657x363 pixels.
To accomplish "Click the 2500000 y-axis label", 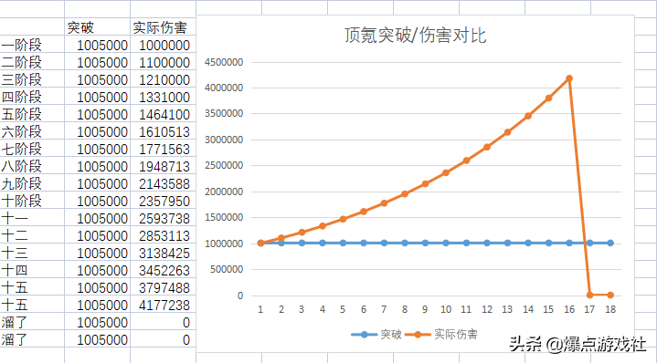I will click(224, 165).
